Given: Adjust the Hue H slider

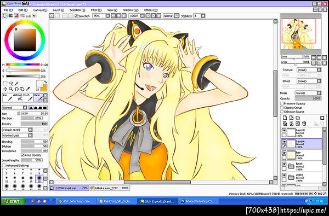Looking at the screenshot, I should [23, 65].
